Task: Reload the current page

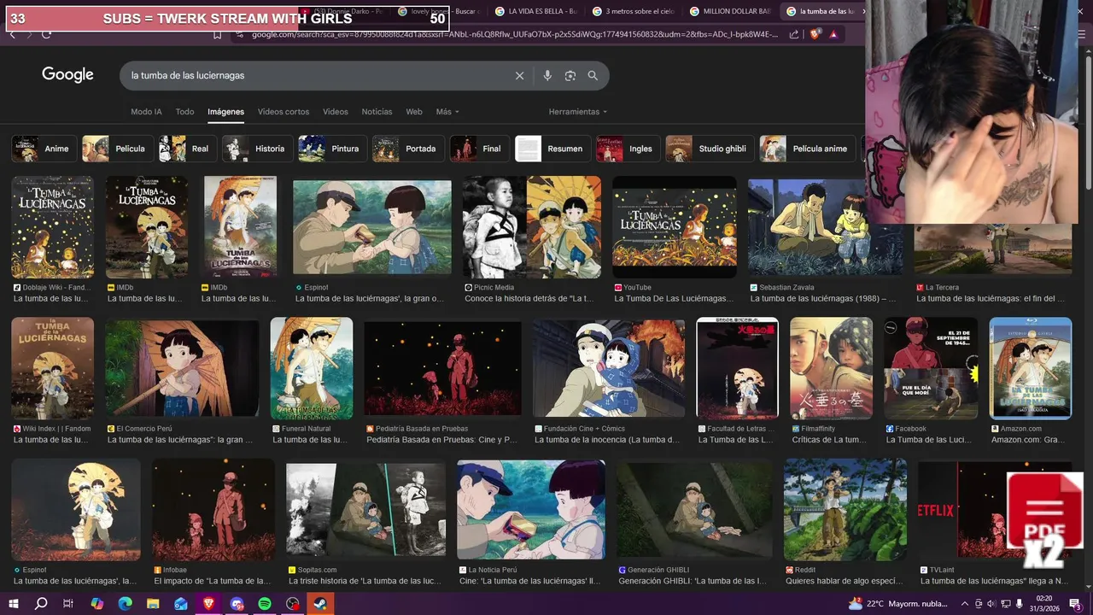Action: pos(46,34)
